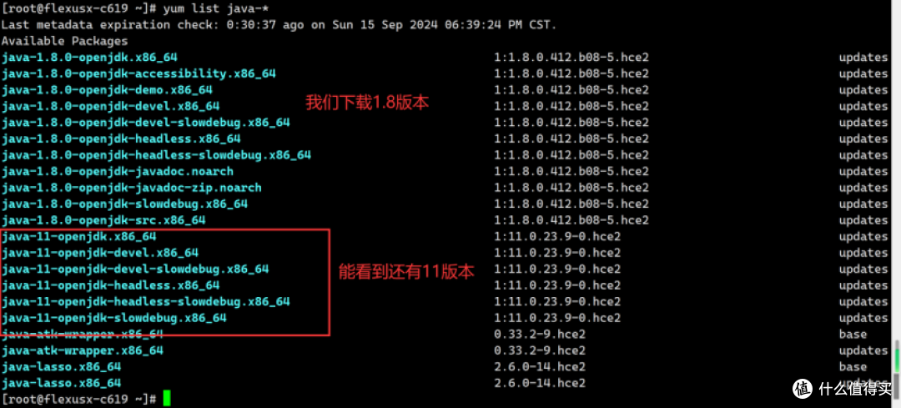Click 'updates' repo of java-11-openjdk-headless-slowdebug row
Screen dimensions: 901x408
[863, 302]
